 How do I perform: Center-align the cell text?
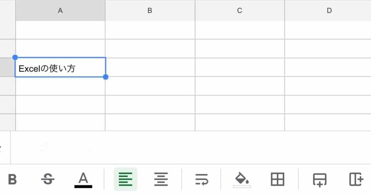(x=161, y=179)
